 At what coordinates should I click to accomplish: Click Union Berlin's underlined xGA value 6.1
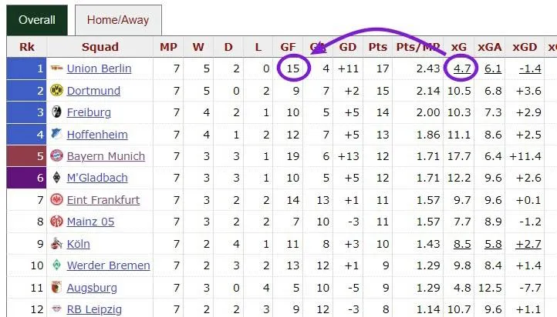(x=492, y=68)
